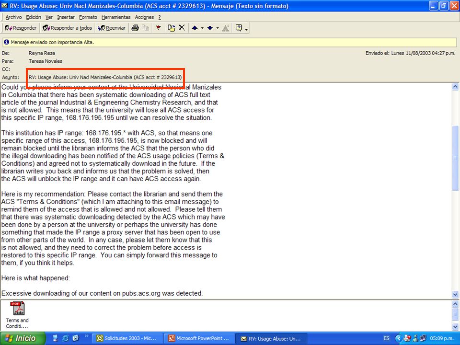The image size is (460, 345).
Task: Click sender name Reyna Reza
Action: [x=42, y=53]
